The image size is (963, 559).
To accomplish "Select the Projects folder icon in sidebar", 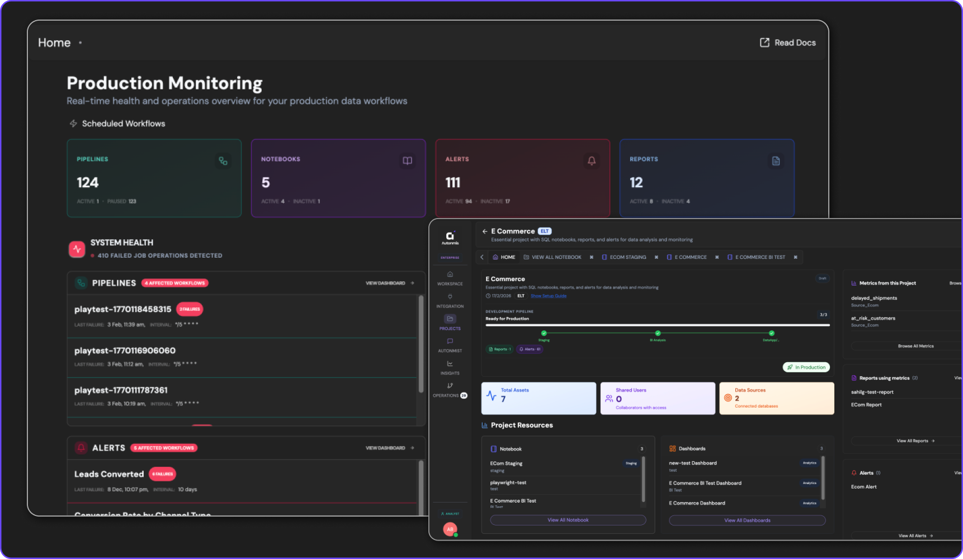I will click(450, 319).
